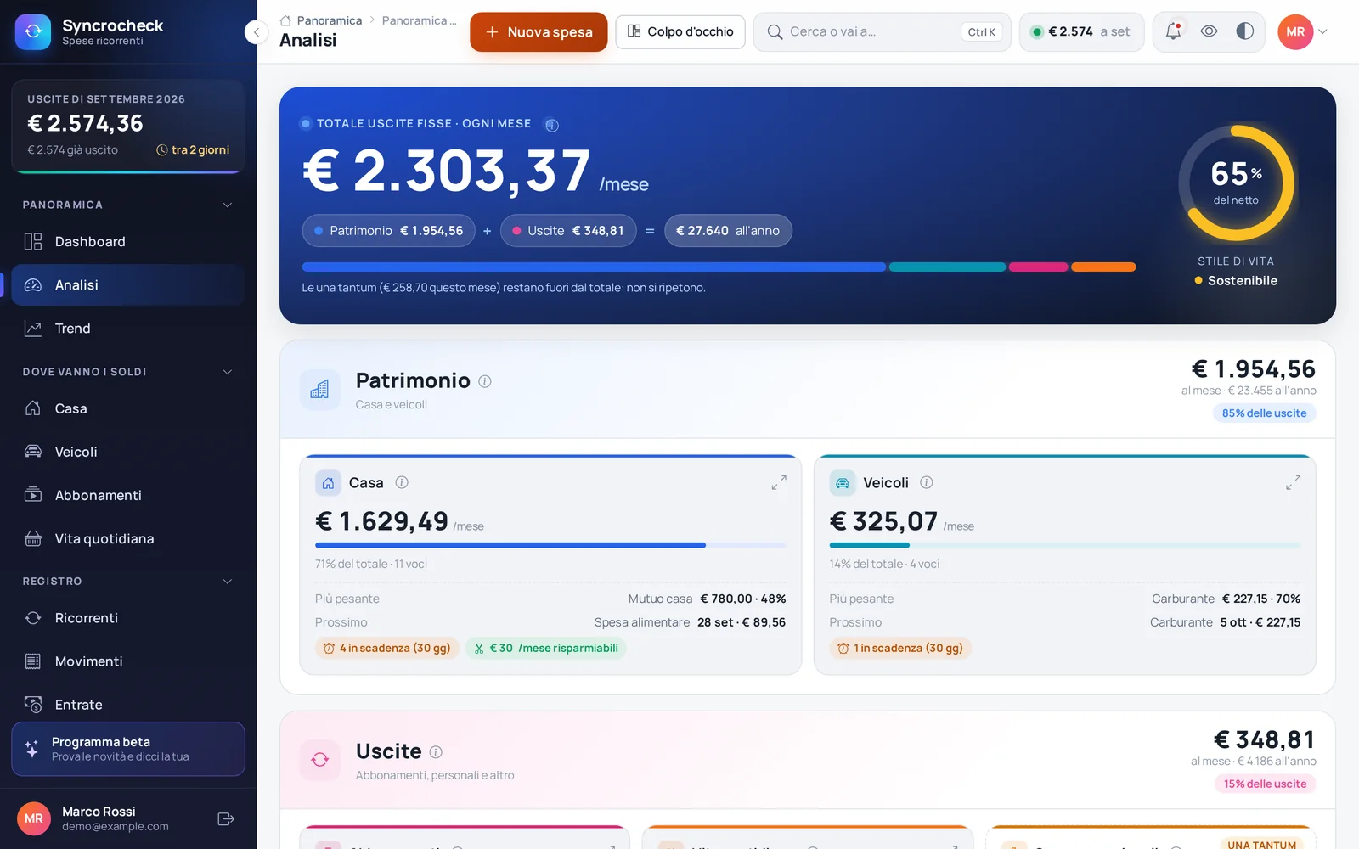
Task: Click Abbonamenti icon in sidebar
Action: (x=33, y=495)
